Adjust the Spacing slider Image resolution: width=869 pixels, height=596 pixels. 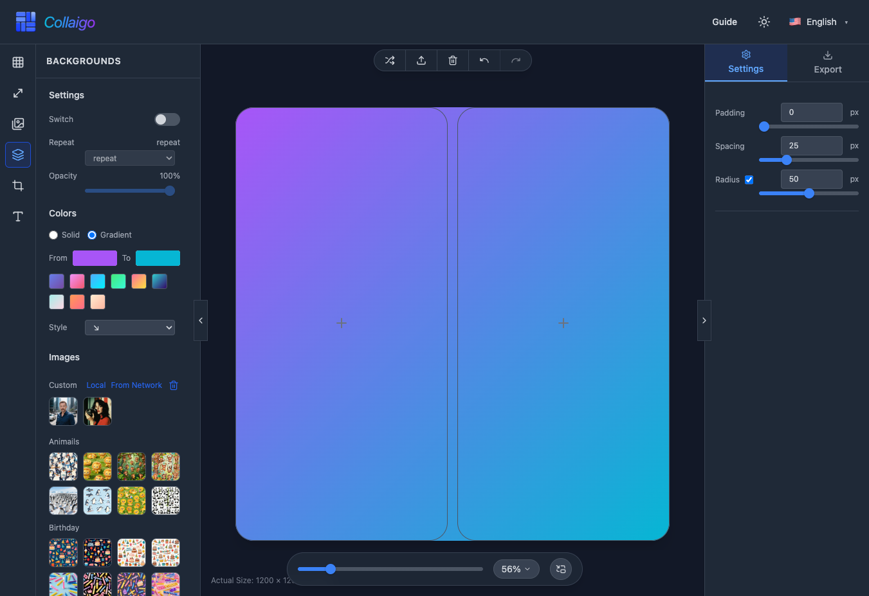click(809, 160)
